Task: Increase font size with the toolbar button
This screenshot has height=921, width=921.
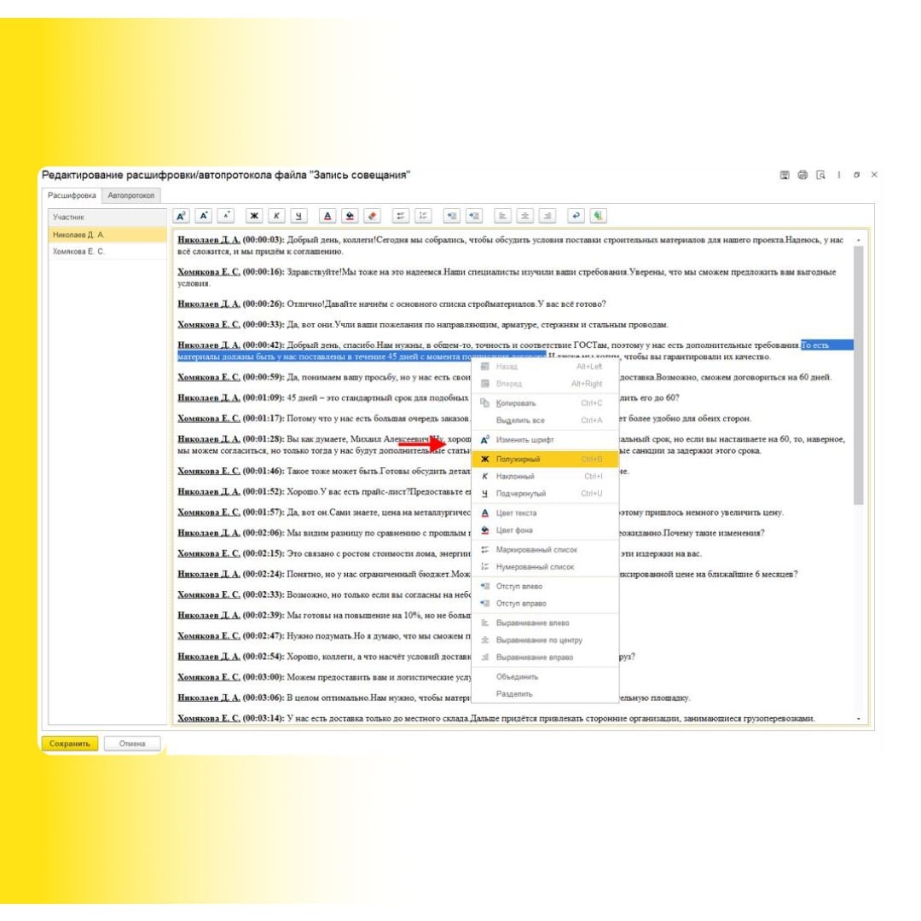Action: [x=203, y=216]
